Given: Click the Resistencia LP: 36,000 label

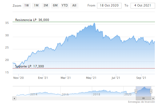Looking at the screenshot, I should pos(32,20).
